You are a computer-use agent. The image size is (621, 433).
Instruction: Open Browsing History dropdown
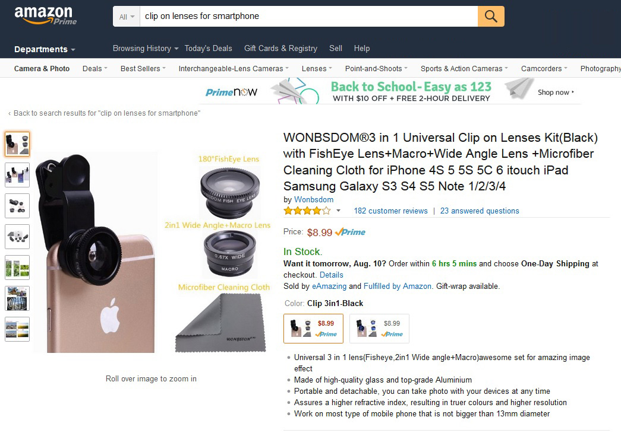[146, 48]
